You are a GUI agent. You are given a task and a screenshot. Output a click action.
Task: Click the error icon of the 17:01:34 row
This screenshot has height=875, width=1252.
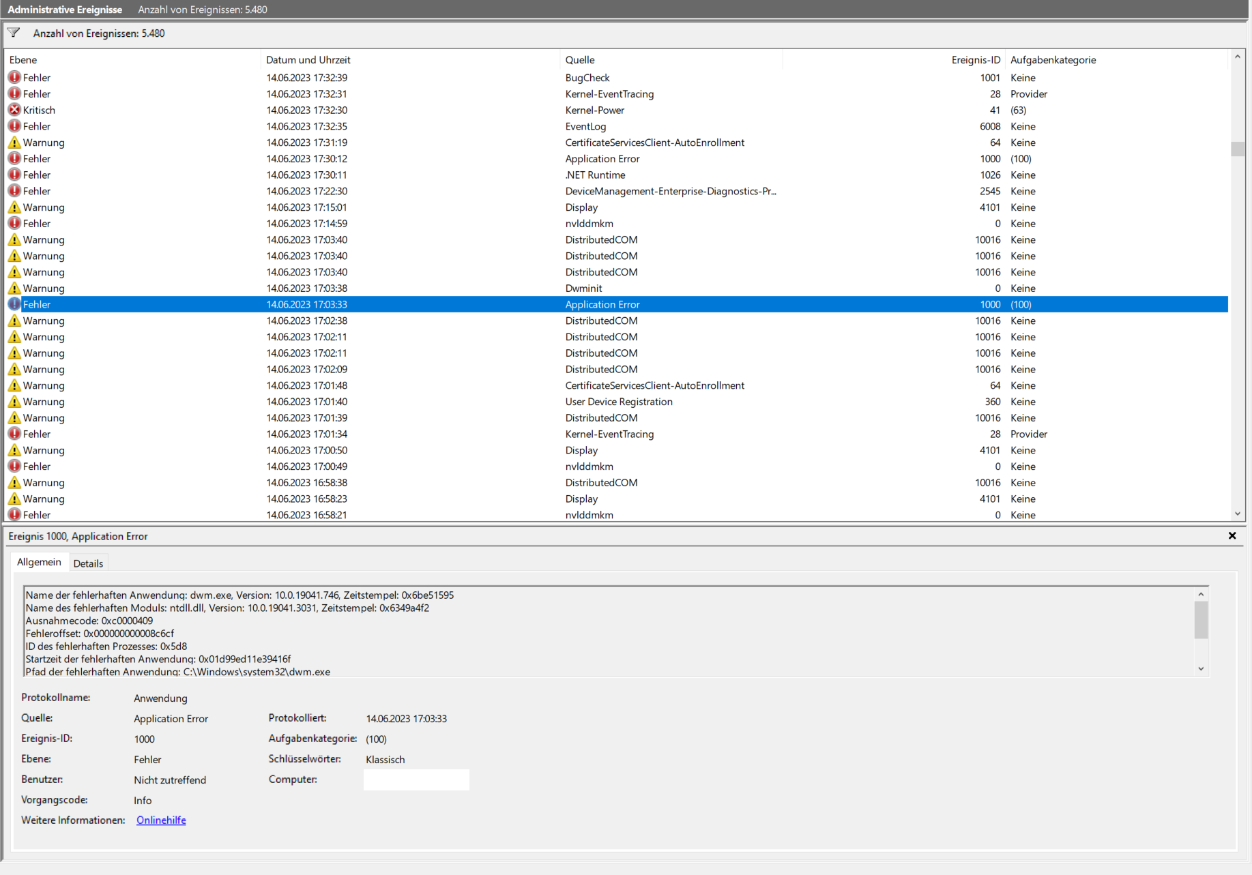[x=14, y=434]
